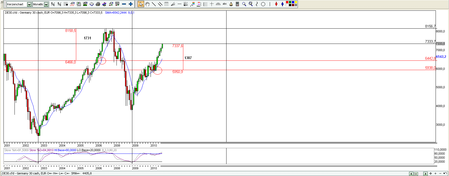This screenshot has width=449, height=176.
Task: Click the 2009 label on time axis
Action: click(135, 146)
